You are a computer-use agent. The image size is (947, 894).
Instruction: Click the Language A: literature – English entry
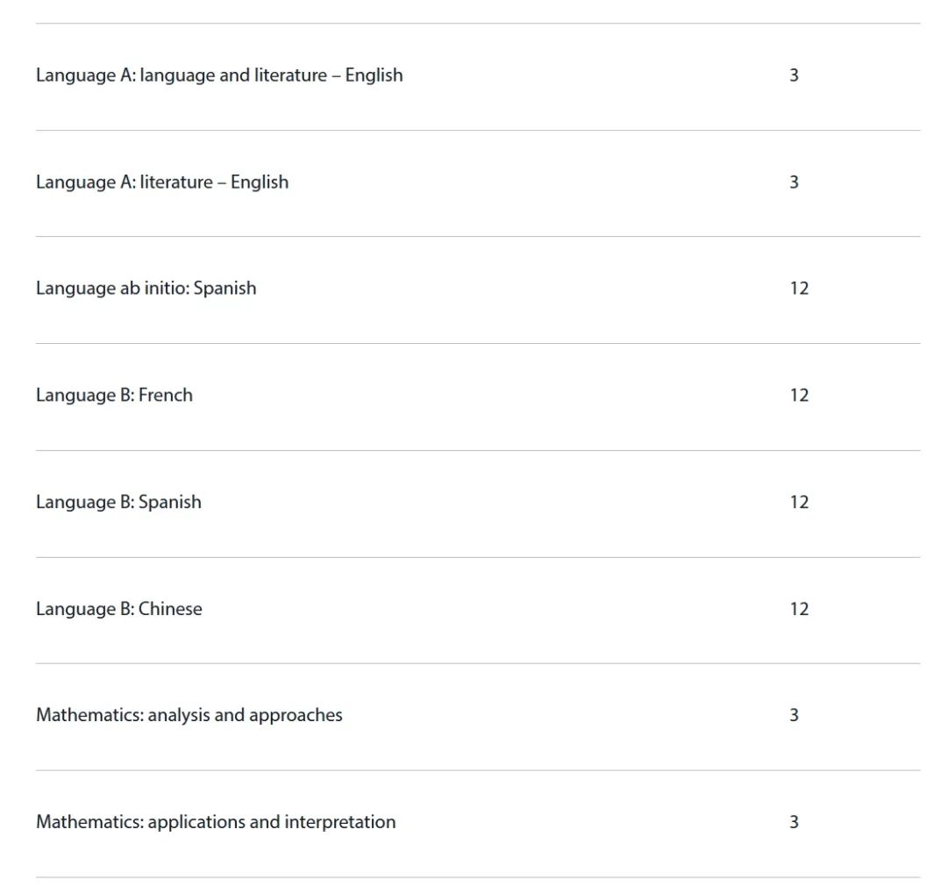click(x=162, y=182)
